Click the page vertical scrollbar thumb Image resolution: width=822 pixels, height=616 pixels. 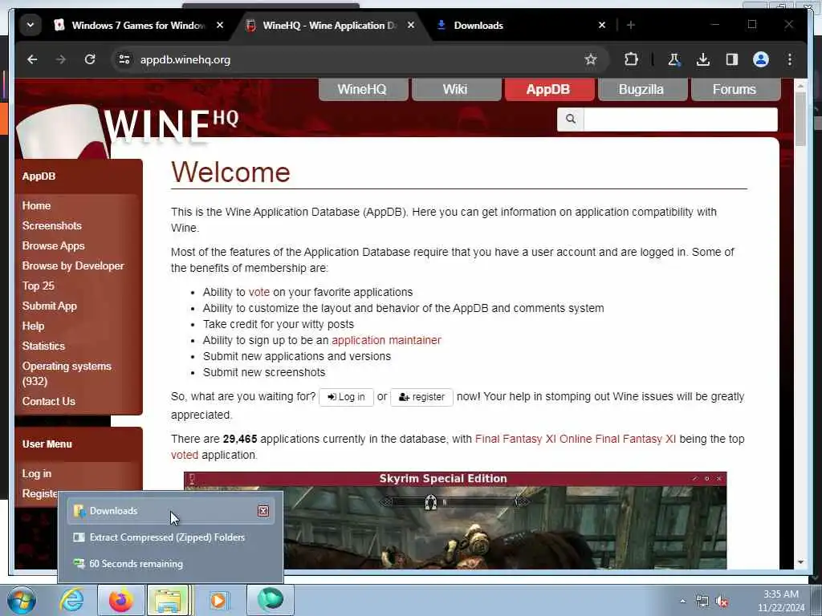click(x=800, y=120)
